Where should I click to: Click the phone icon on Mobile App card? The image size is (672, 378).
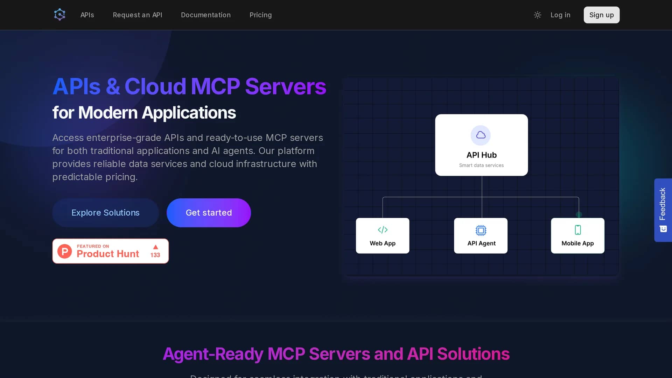pos(578,230)
